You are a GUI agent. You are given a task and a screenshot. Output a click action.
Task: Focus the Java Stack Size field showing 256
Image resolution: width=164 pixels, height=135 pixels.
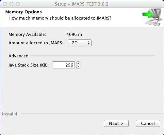point(64,65)
